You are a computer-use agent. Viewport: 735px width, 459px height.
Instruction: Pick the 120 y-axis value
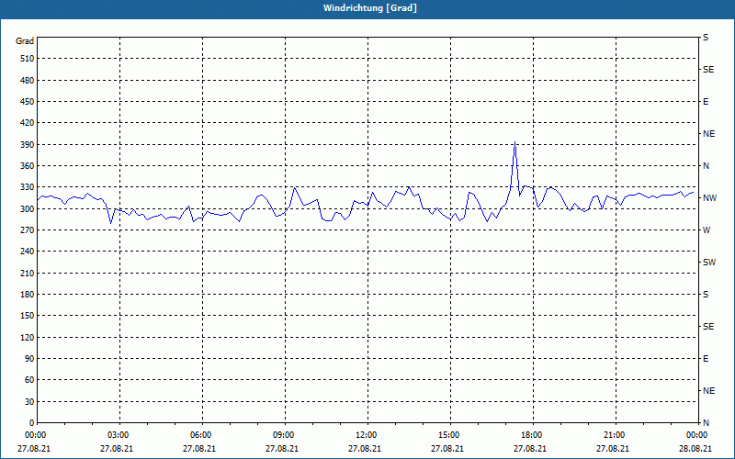coord(28,337)
